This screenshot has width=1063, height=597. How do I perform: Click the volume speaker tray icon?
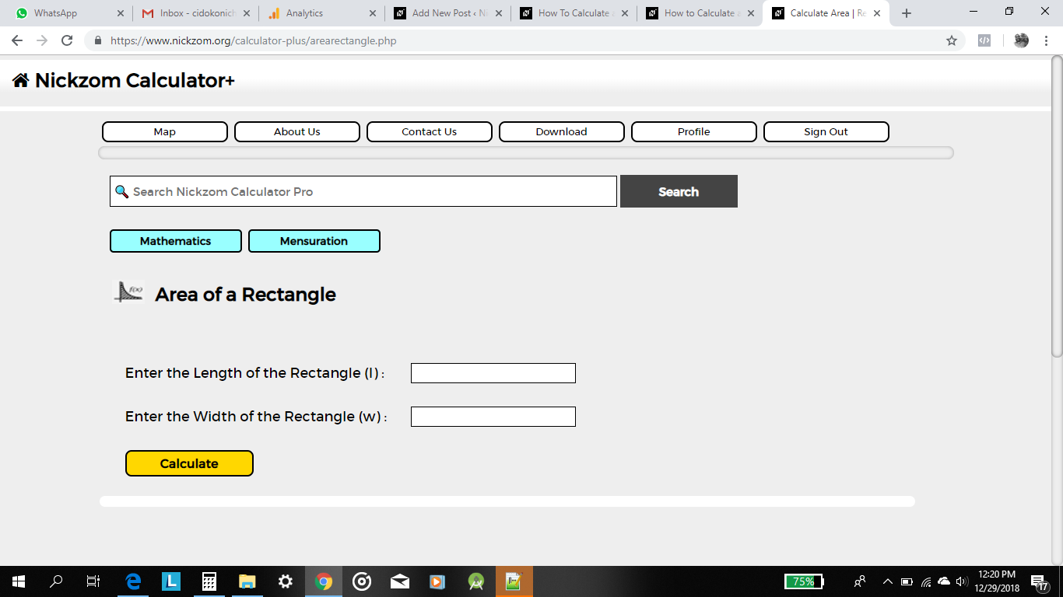(x=962, y=581)
